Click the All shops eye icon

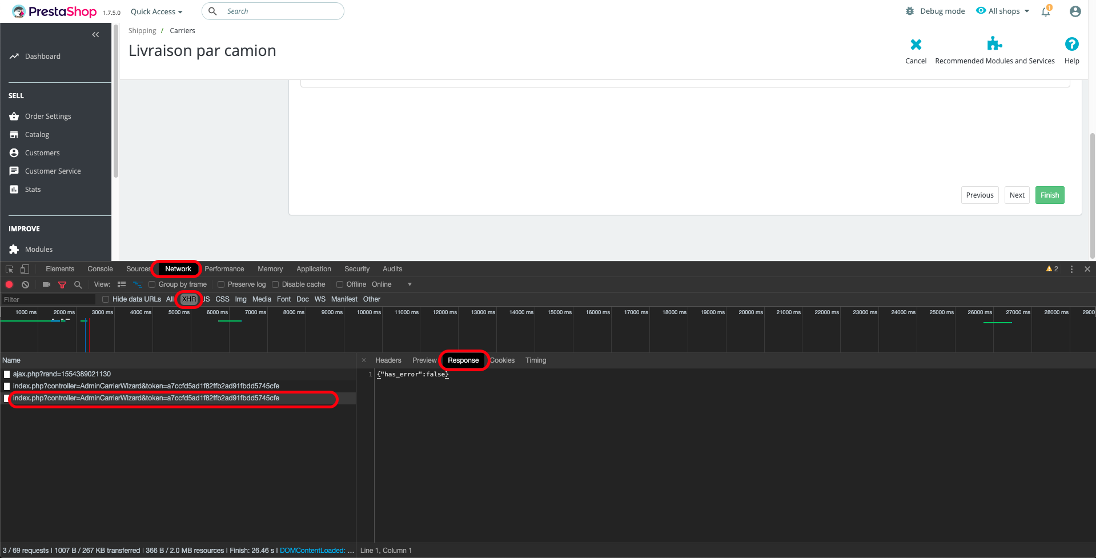981,10
